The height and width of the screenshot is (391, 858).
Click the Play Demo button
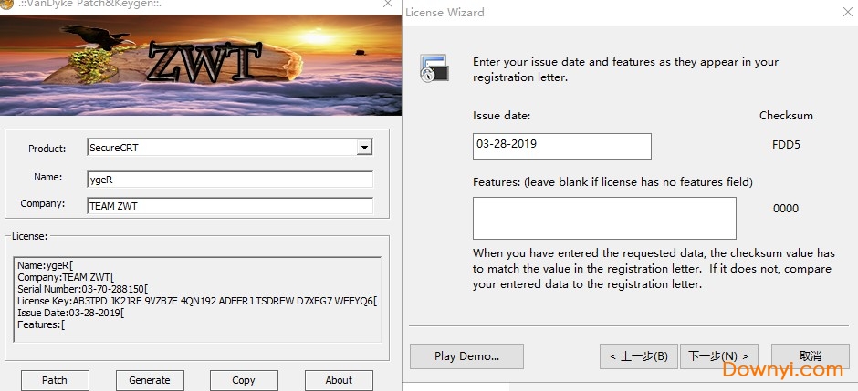[466, 355]
